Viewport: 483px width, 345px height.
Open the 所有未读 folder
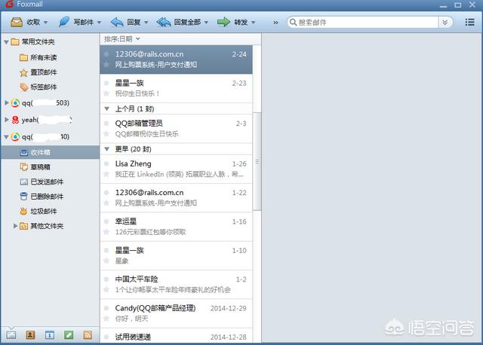[x=38, y=57]
